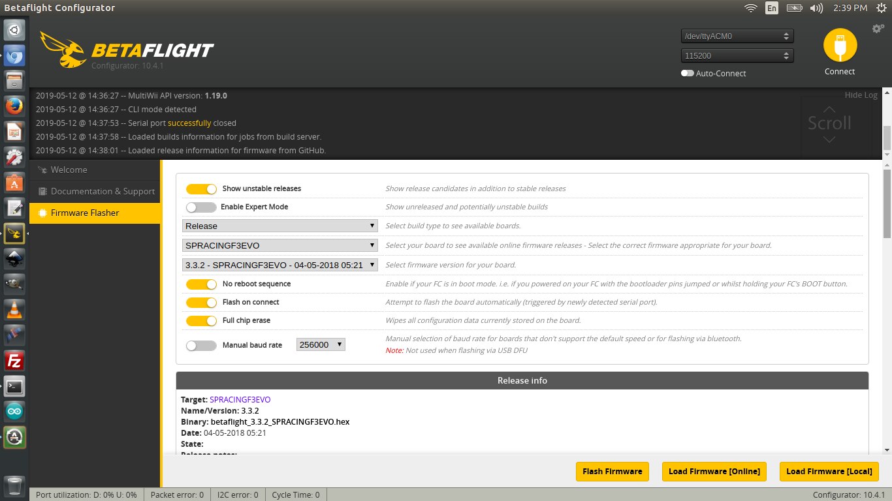Click the Packet error status entry
Viewport: 892px width, 501px height.
pyautogui.click(x=177, y=495)
